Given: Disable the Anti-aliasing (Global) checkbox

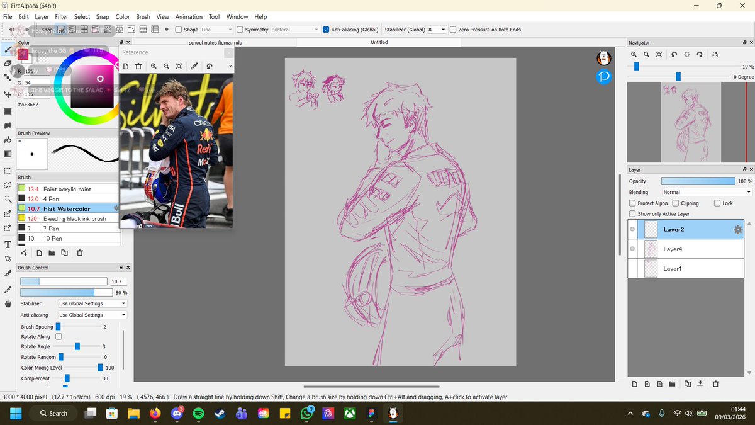Looking at the screenshot, I should (x=325, y=29).
